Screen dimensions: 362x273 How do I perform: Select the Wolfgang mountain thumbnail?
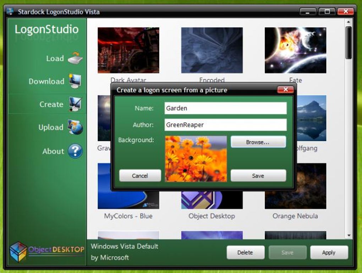tap(312, 118)
